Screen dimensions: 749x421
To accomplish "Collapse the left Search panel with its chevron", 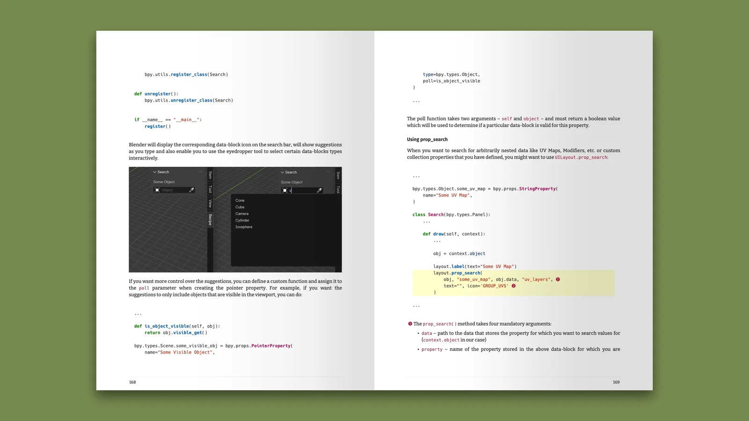I will (x=154, y=172).
